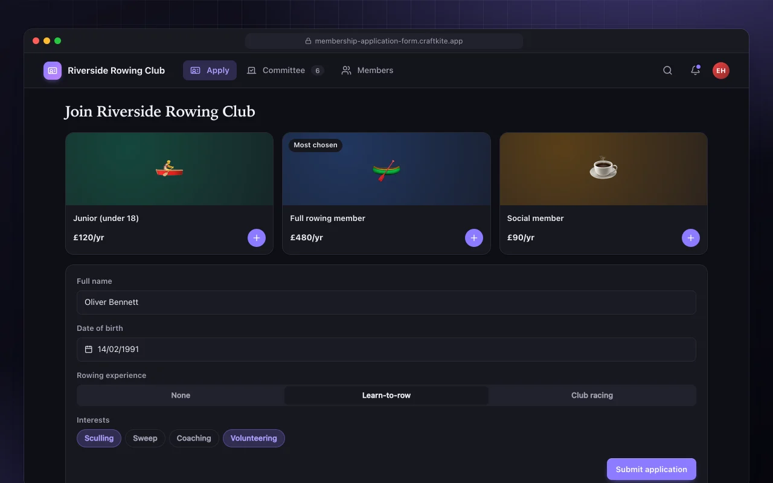Click the Riverside Rowing Club brand name
Viewport: 773px width, 483px height.
pyautogui.click(x=116, y=71)
